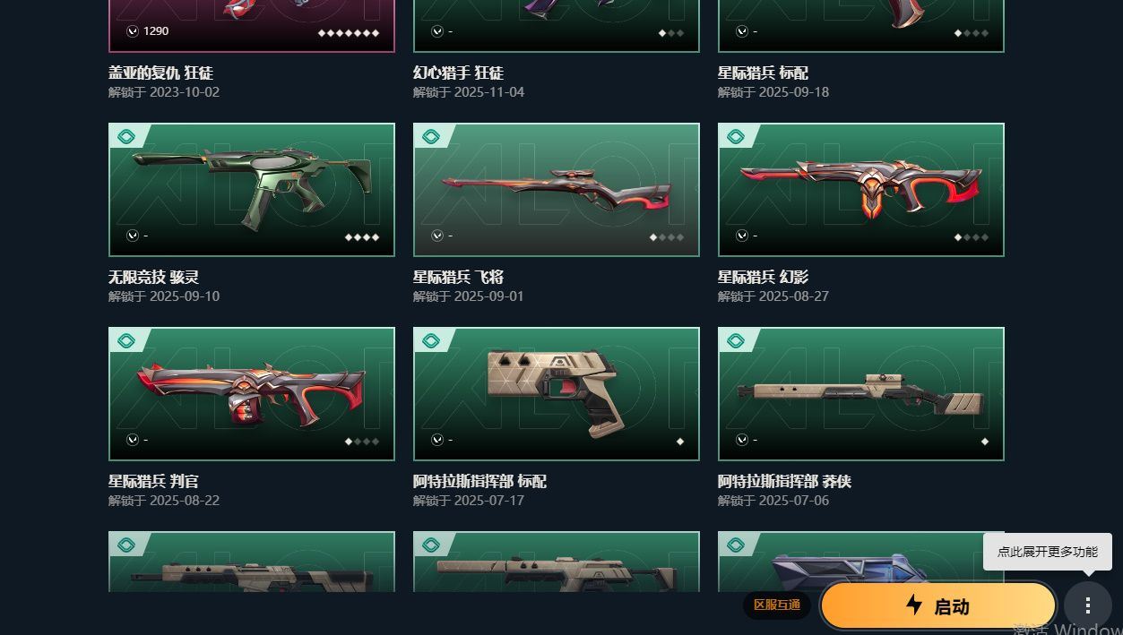
Task: Click tier badge icon on 星际猎兵 飞将 card
Action: pyautogui.click(x=431, y=136)
